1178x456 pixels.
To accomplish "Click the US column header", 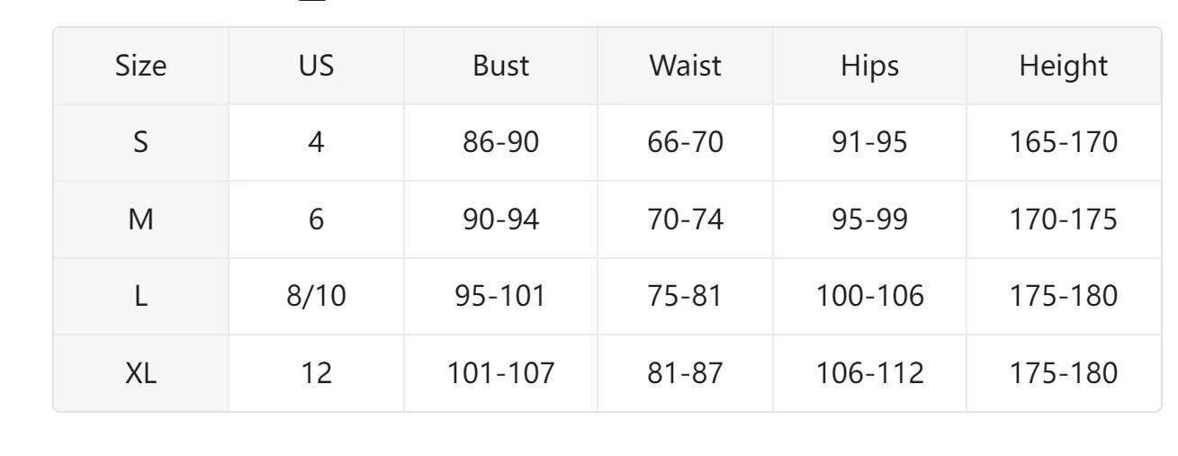I will tap(316, 66).
